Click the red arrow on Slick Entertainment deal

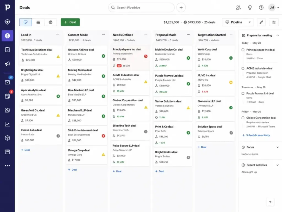104,136
